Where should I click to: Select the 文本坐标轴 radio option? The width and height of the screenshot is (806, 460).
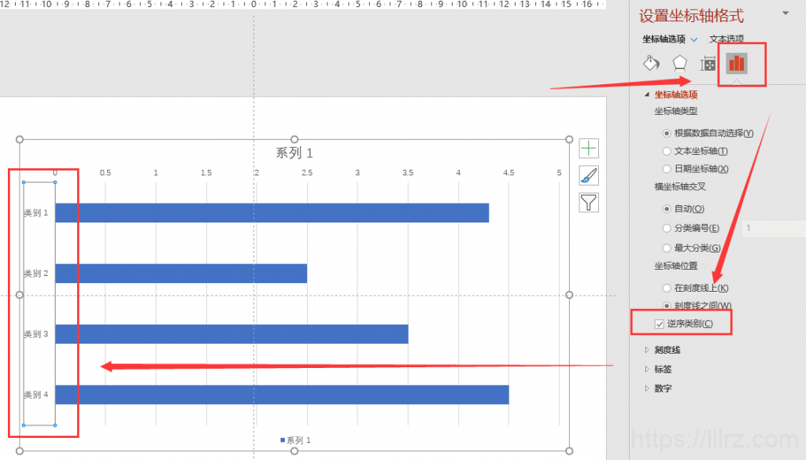tap(667, 151)
